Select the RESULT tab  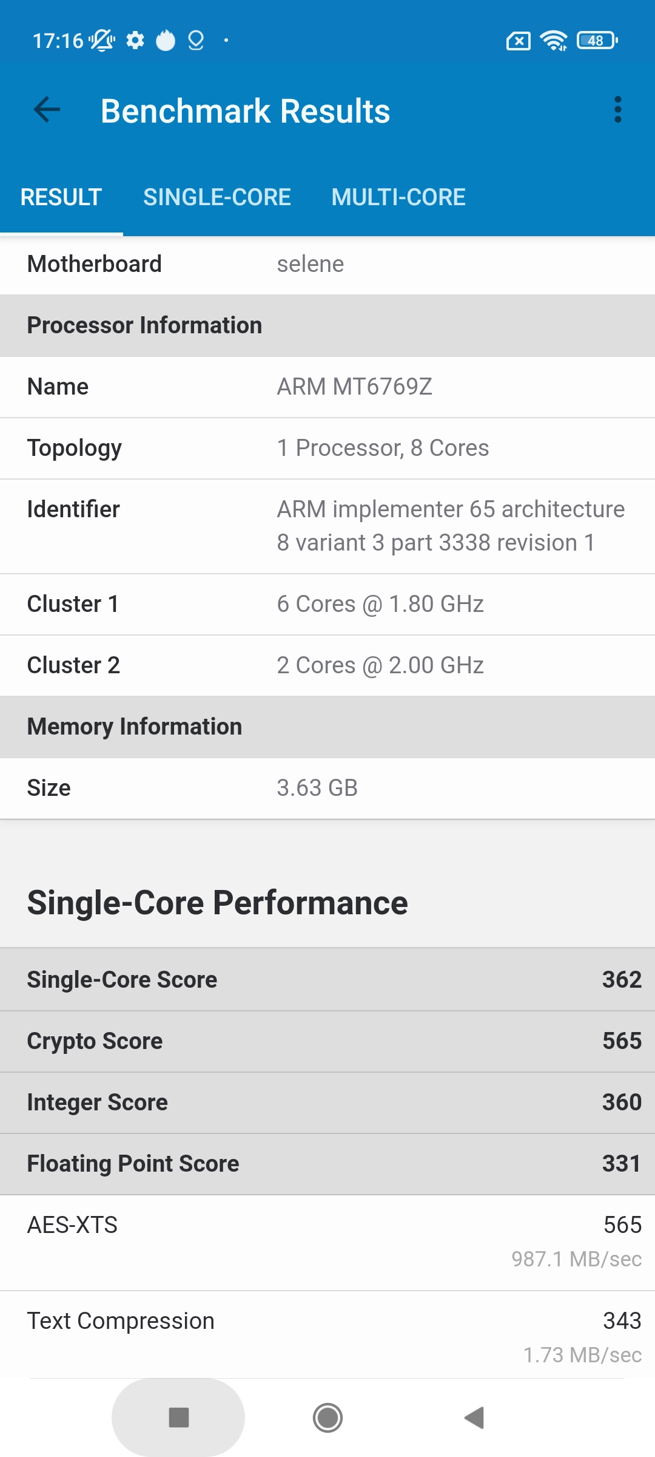tap(61, 197)
